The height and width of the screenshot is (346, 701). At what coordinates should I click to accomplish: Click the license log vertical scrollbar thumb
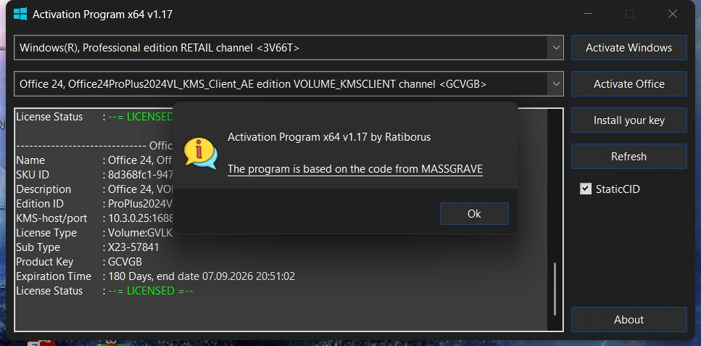pos(555,289)
